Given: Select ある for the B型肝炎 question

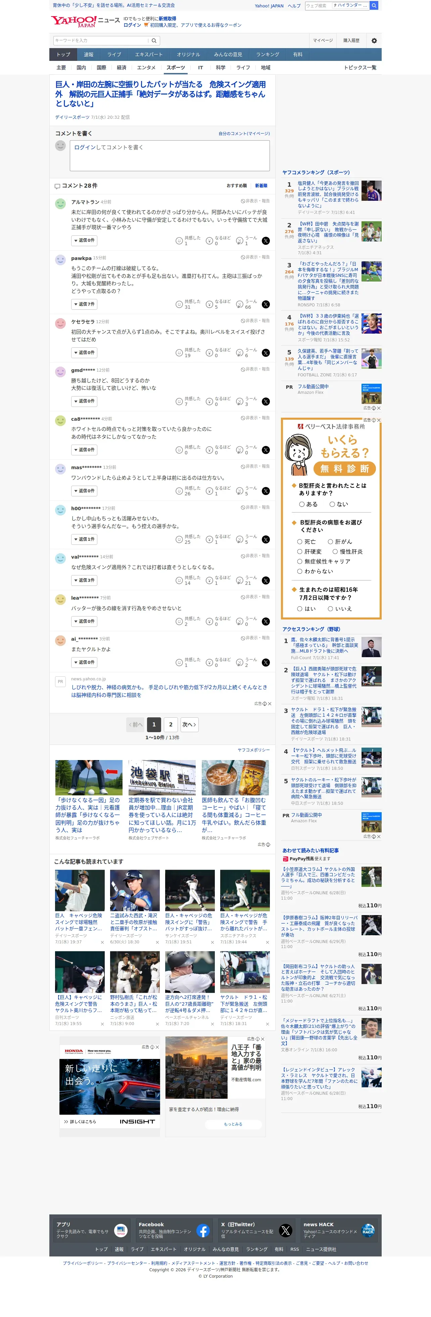Looking at the screenshot, I should 301,504.
